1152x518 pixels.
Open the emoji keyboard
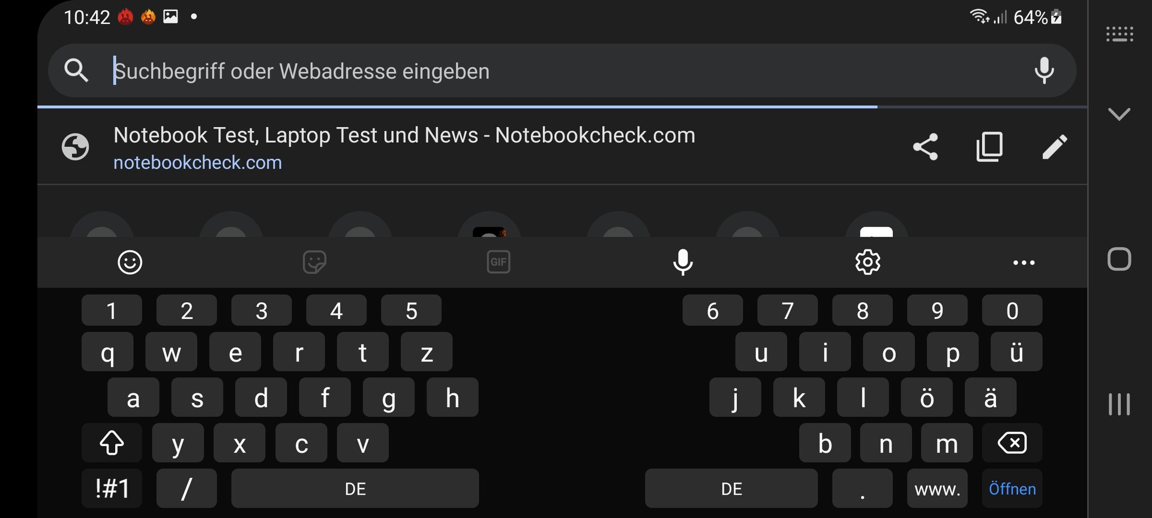click(x=130, y=262)
